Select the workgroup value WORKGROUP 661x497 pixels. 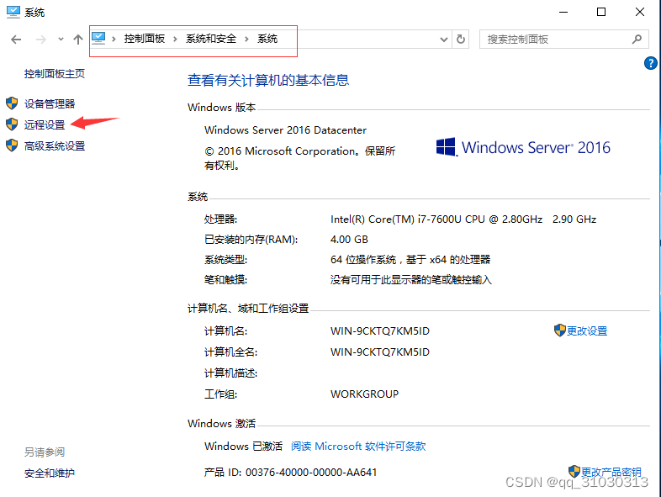364,394
